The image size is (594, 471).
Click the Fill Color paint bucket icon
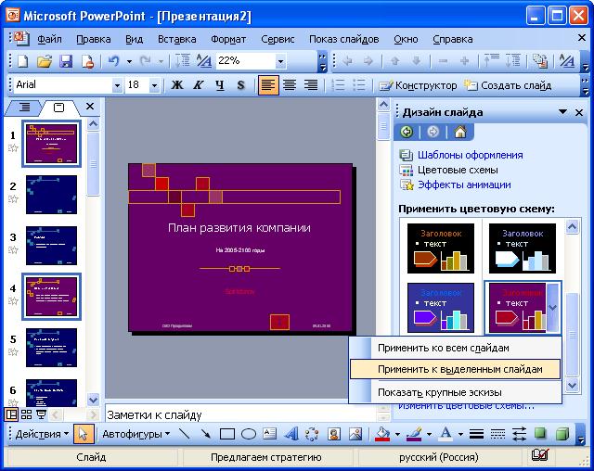click(382, 434)
